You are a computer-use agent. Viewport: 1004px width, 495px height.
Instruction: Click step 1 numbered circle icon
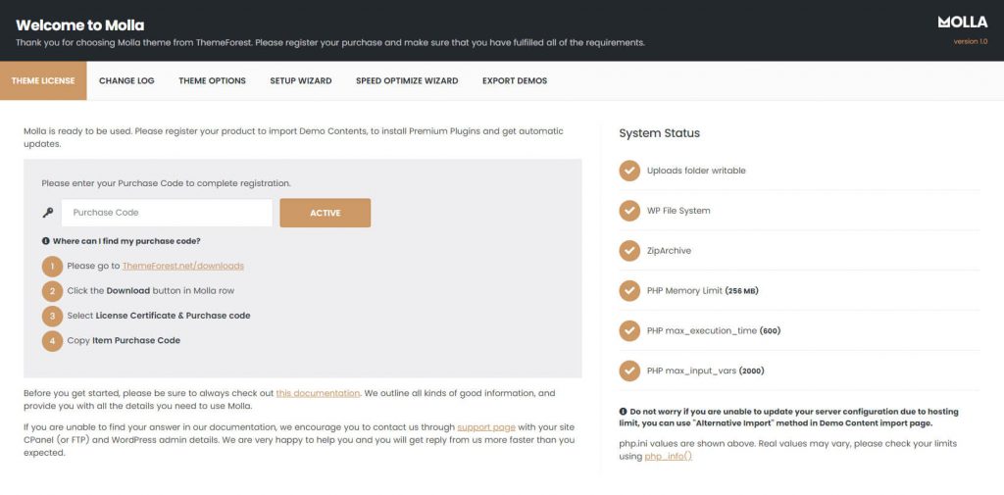click(52, 267)
